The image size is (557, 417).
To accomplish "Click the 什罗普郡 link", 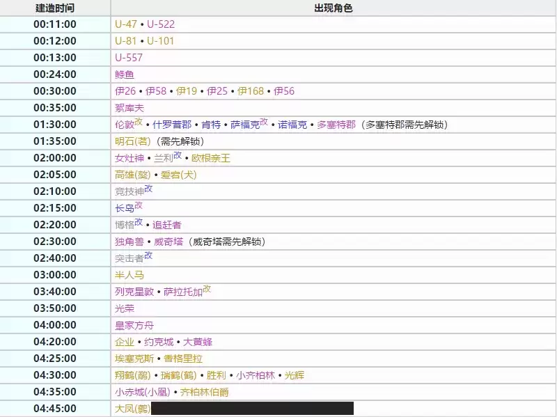I will [x=172, y=125].
